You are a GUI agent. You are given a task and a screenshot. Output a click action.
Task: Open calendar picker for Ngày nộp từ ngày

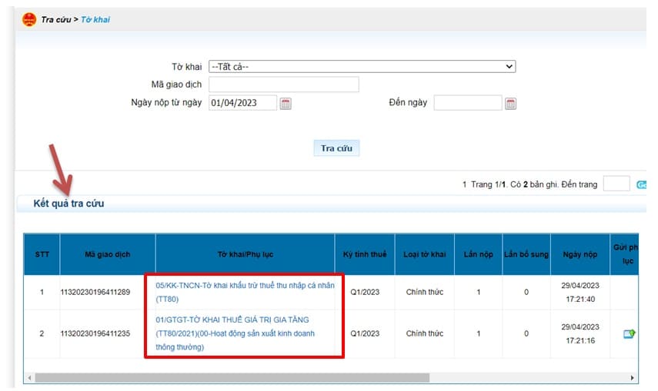point(286,104)
